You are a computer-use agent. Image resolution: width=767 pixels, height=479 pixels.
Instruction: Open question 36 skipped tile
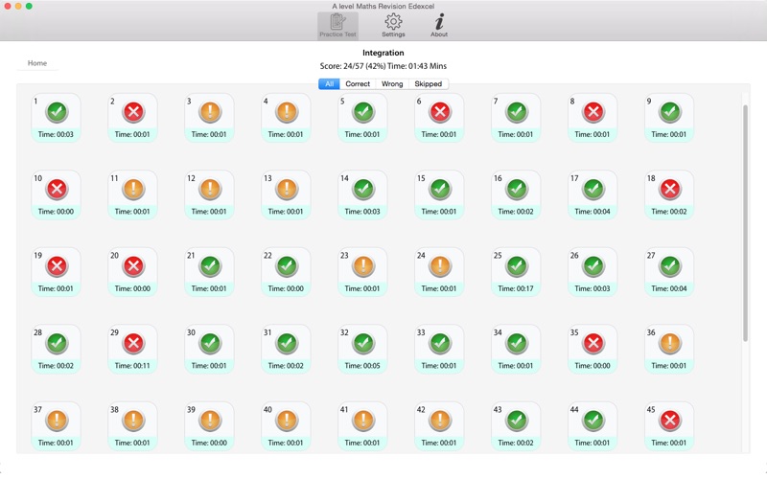click(669, 350)
